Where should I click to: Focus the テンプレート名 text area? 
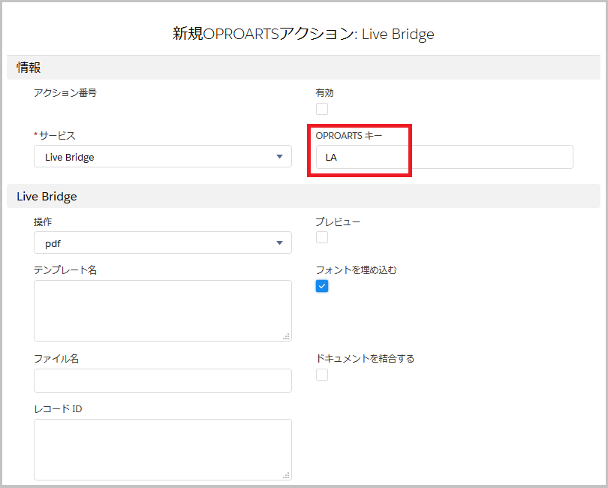click(162, 311)
